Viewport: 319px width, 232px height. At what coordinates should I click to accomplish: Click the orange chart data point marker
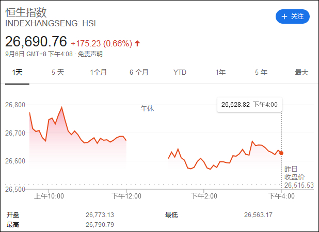point(281,153)
